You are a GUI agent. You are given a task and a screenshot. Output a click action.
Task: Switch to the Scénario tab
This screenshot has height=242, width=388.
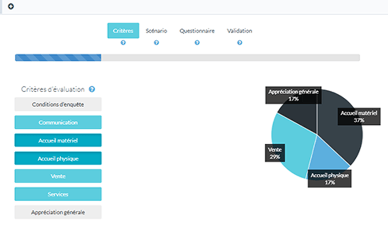(156, 31)
